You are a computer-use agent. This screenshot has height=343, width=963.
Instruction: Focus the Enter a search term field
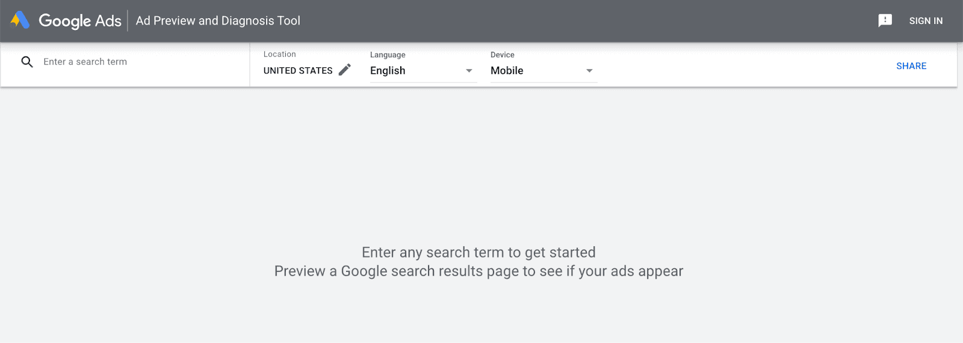[138, 61]
